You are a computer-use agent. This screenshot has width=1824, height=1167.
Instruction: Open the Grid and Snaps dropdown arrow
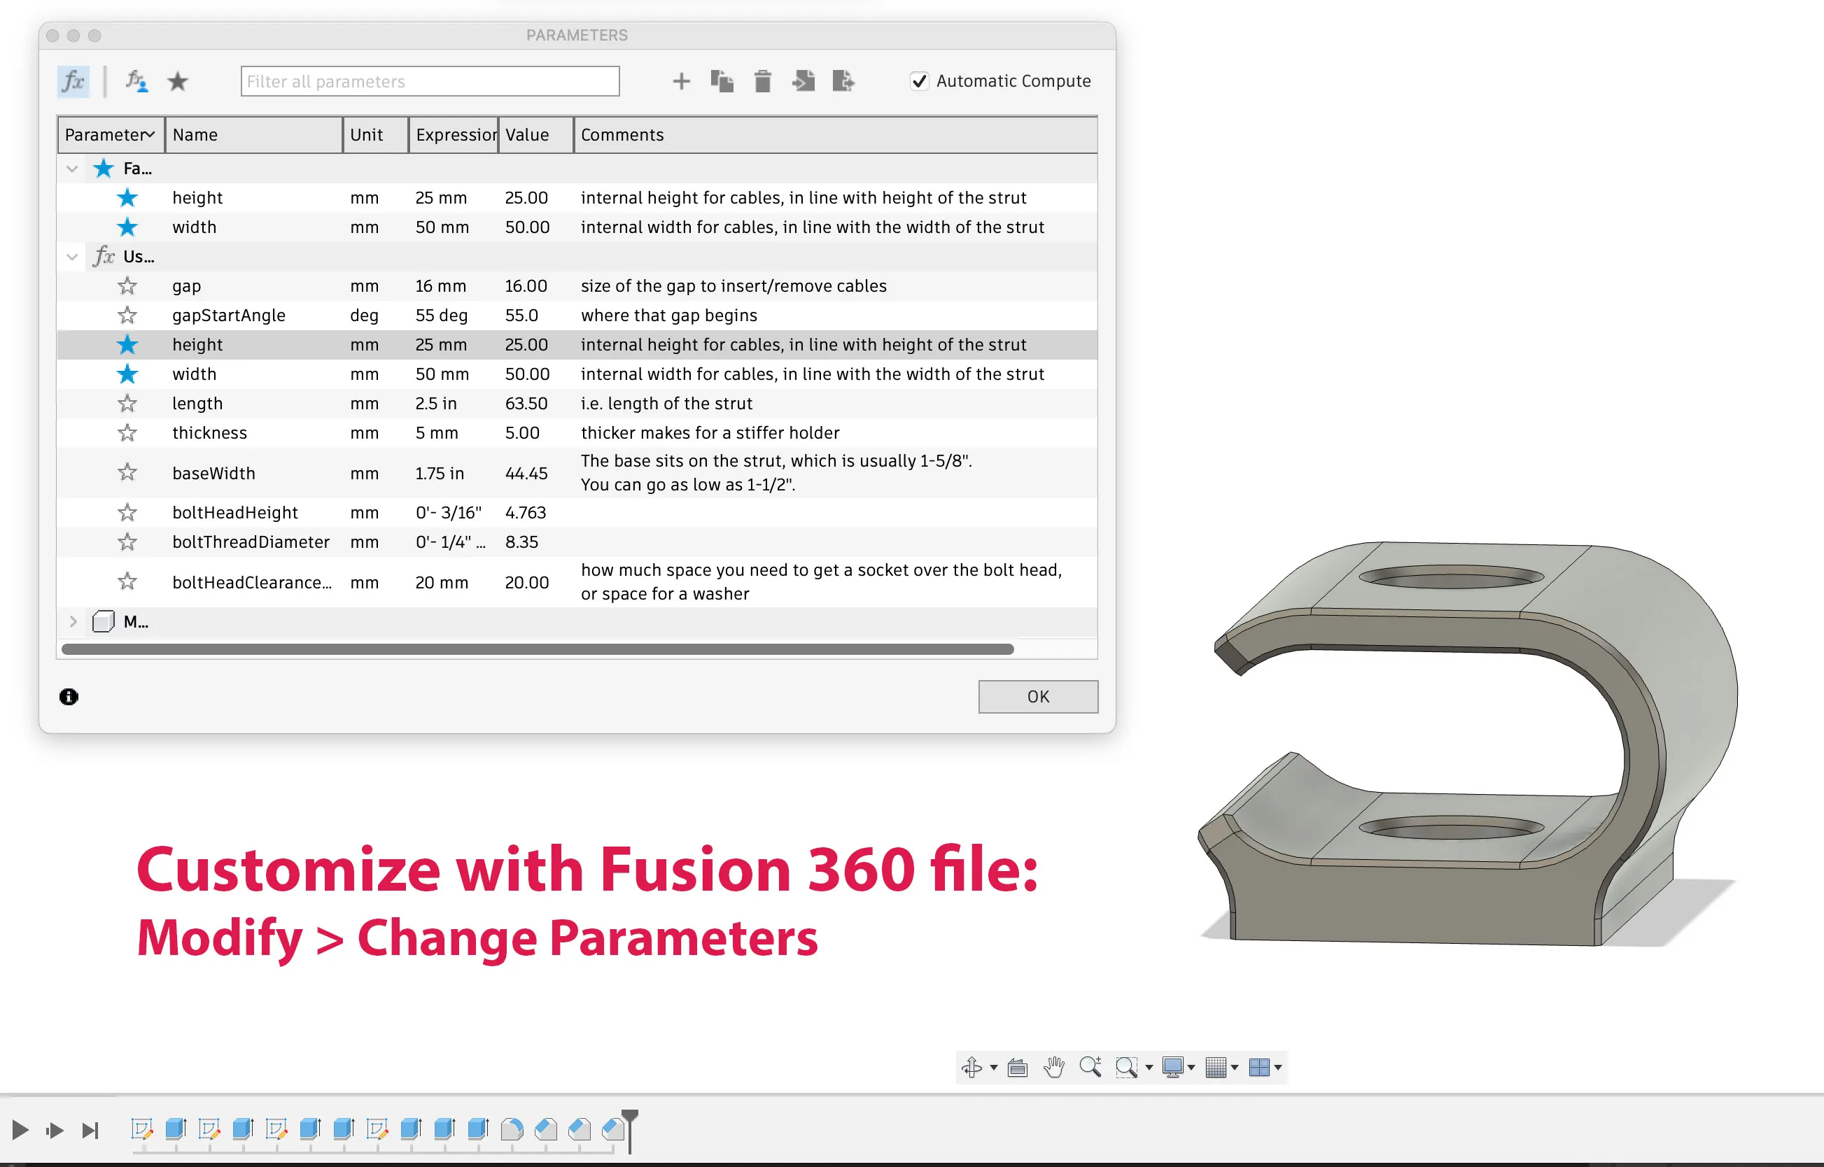(1235, 1068)
